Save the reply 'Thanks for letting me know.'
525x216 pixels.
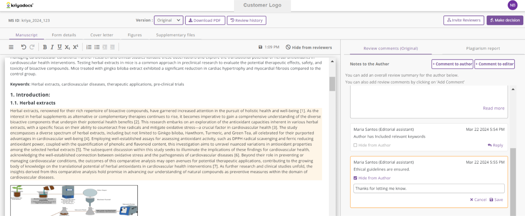pyautogui.click(x=496, y=200)
